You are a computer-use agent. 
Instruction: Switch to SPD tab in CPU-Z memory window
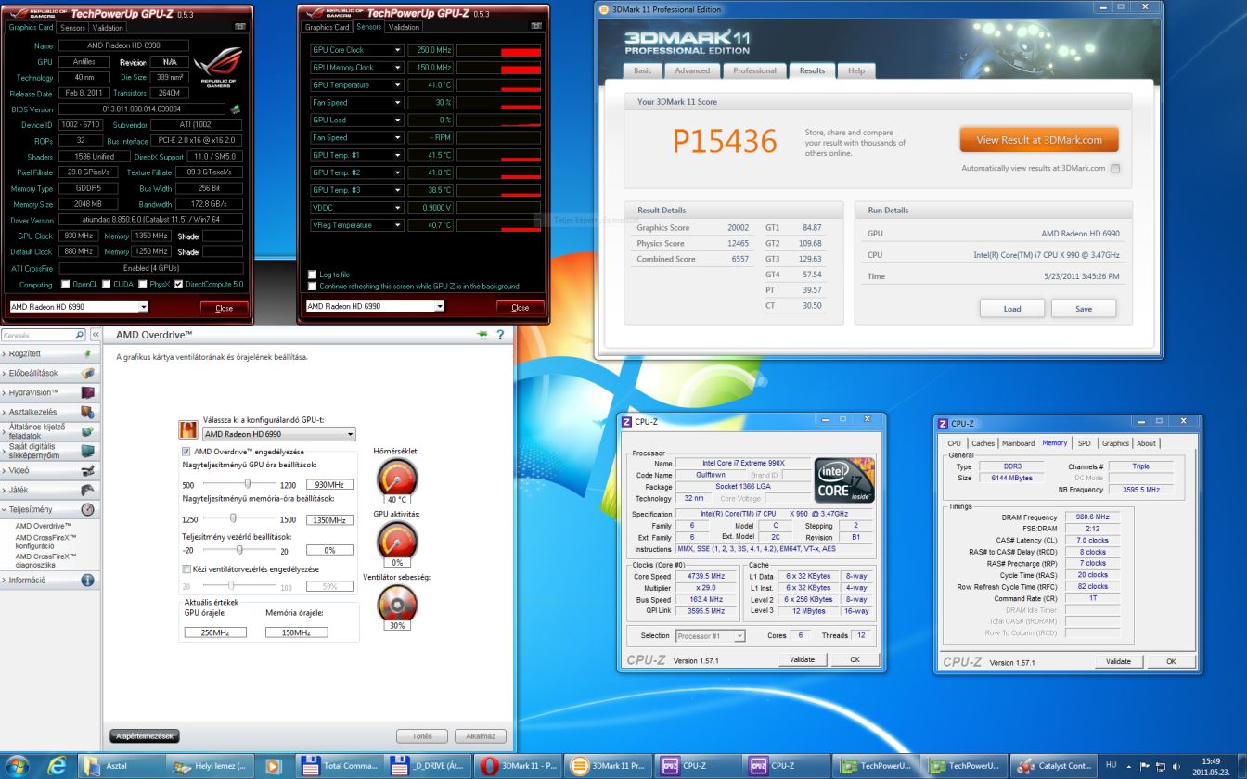pyautogui.click(x=1084, y=443)
